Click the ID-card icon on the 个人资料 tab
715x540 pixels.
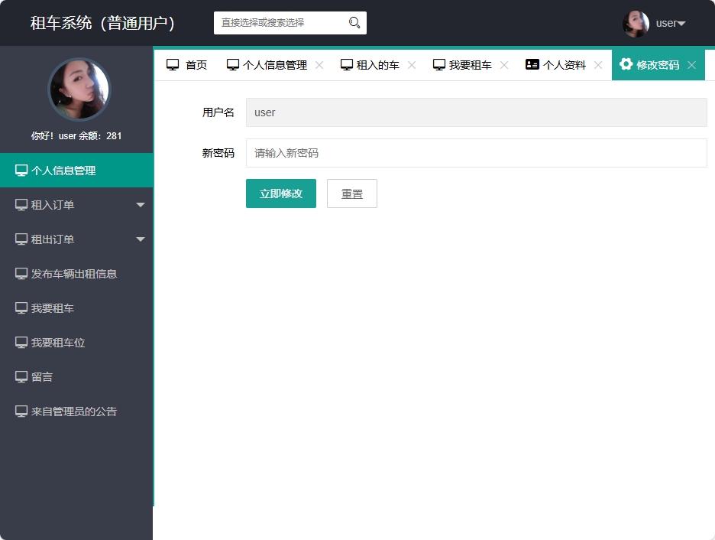[x=532, y=64]
